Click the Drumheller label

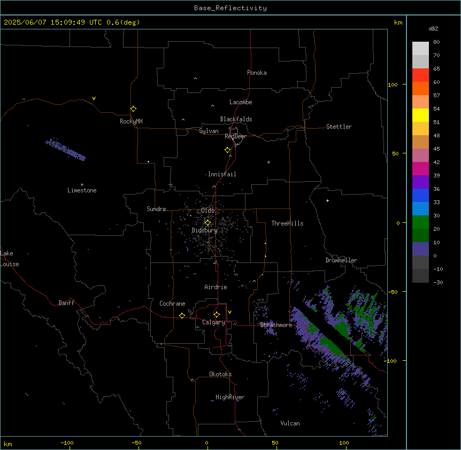341,260
